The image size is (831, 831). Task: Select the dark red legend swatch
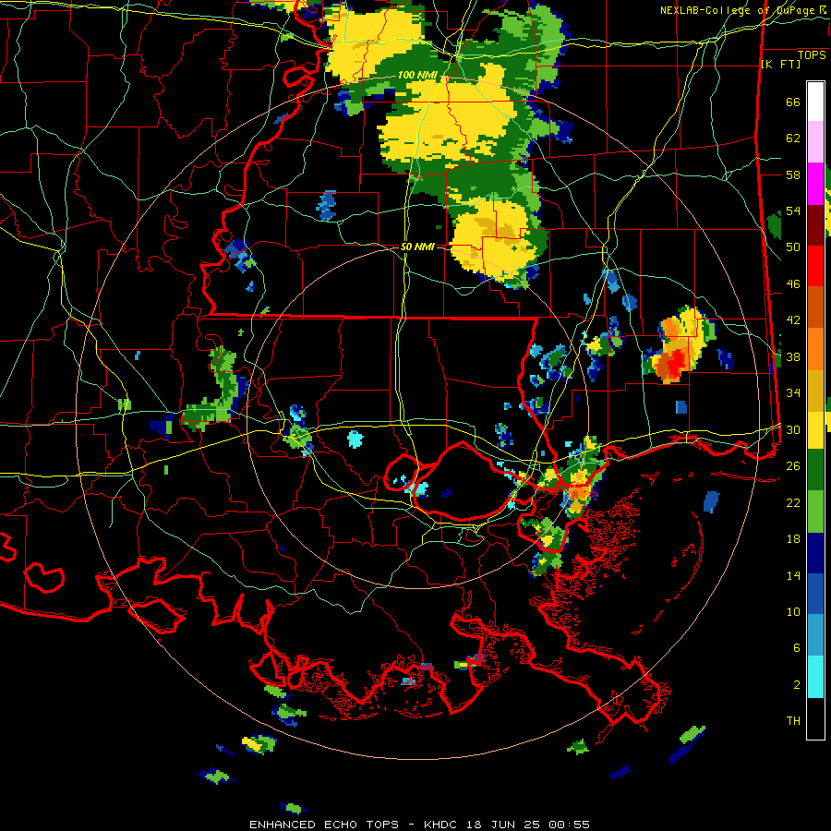pyautogui.click(x=815, y=225)
